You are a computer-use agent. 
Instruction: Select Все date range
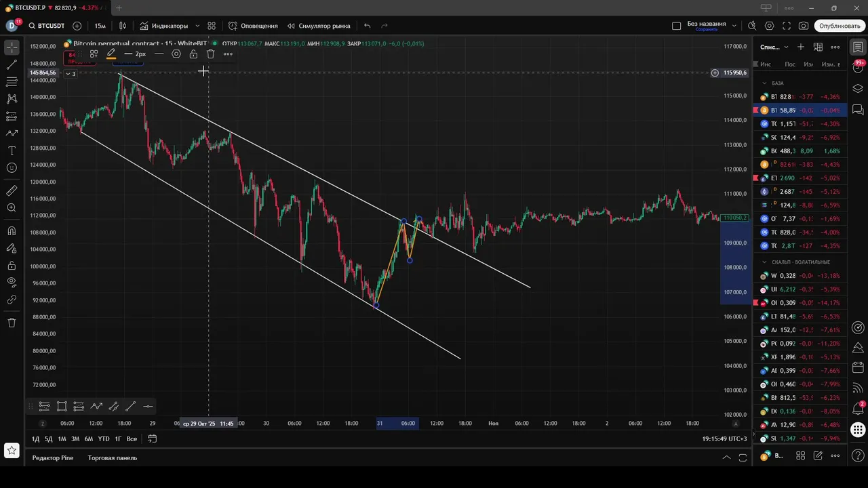coord(132,439)
